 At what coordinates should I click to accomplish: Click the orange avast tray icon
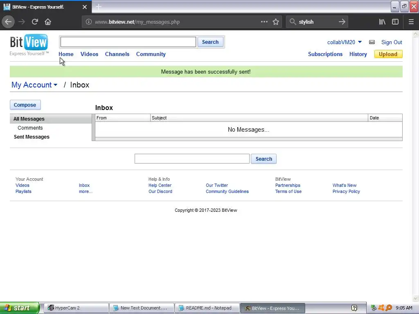tap(381, 308)
